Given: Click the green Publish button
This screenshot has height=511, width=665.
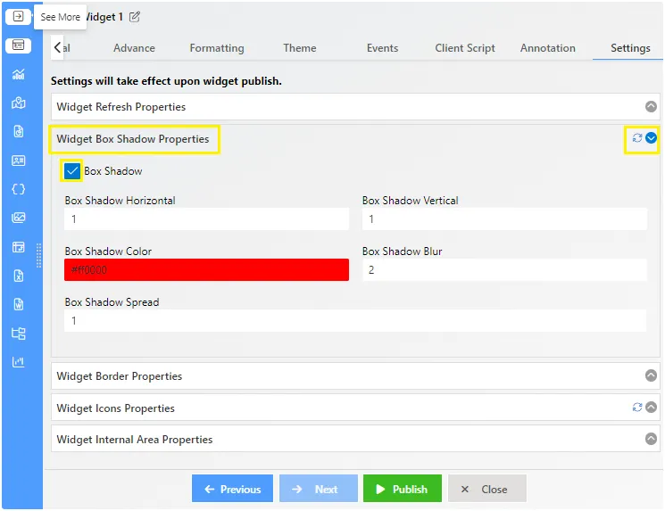Looking at the screenshot, I should 402,489.
